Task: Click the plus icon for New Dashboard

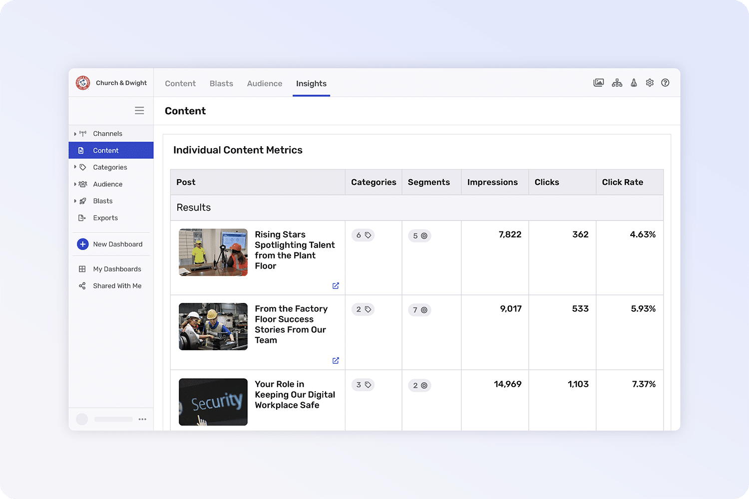Action: pyautogui.click(x=83, y=244)
